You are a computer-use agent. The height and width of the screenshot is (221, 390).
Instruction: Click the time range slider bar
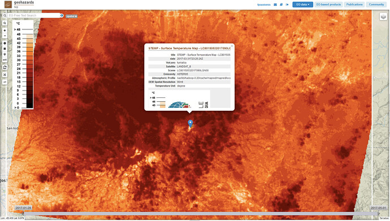point(201,214)
